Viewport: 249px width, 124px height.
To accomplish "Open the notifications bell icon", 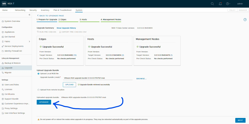I will click(220, 4).
